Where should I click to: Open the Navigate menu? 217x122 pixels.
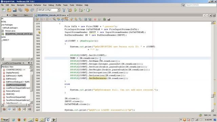tap(20, 5)
